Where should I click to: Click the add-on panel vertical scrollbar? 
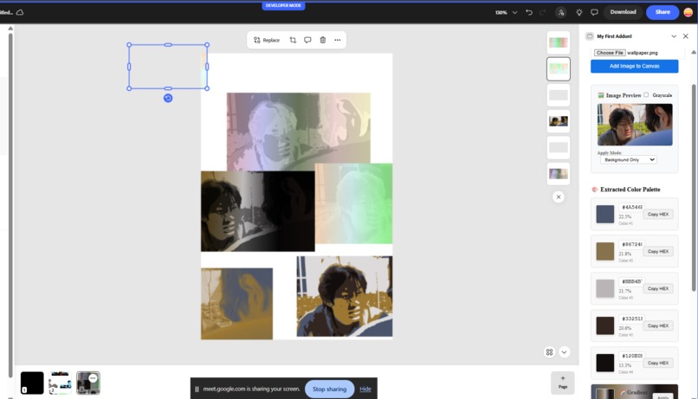tap(693, 187)
